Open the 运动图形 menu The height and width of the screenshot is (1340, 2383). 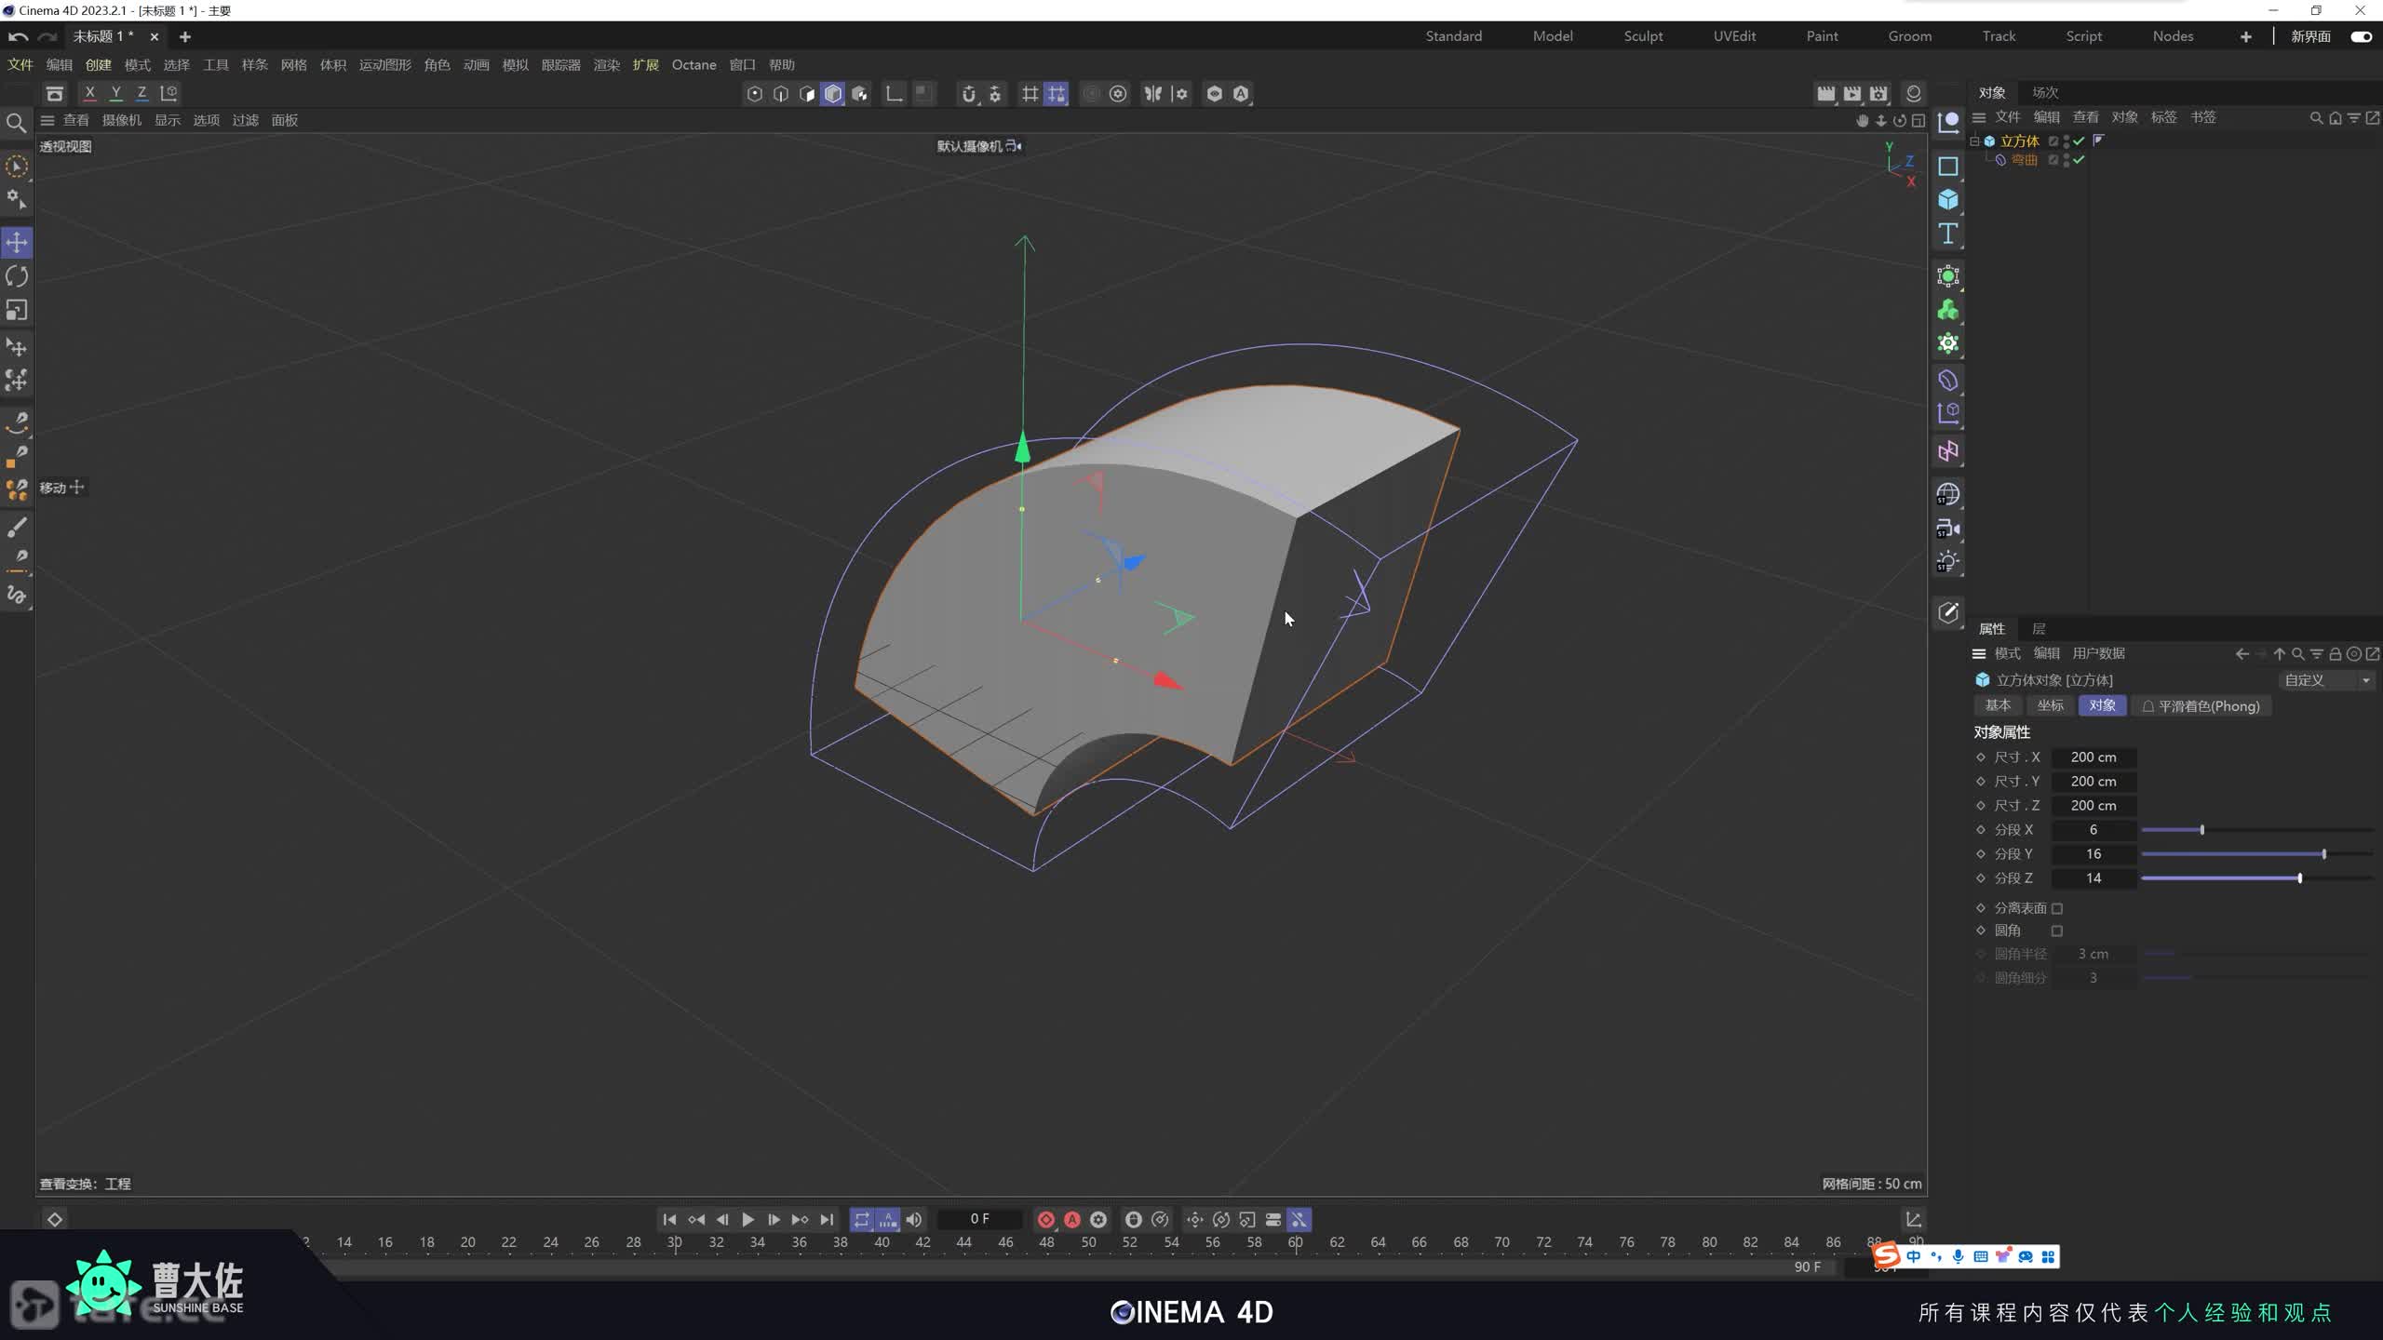[384, 65]
